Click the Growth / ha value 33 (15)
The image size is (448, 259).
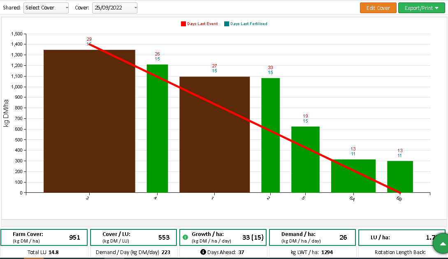(x=253, y=238)
